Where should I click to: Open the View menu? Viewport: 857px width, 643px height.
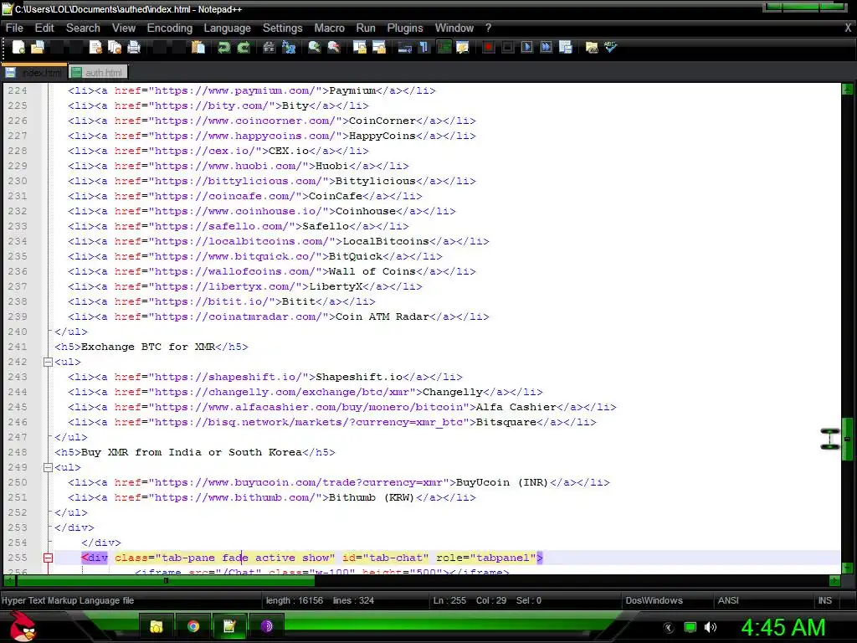tap(124, 28)
